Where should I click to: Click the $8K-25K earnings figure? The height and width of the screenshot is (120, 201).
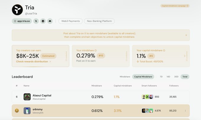click(27, 56)
